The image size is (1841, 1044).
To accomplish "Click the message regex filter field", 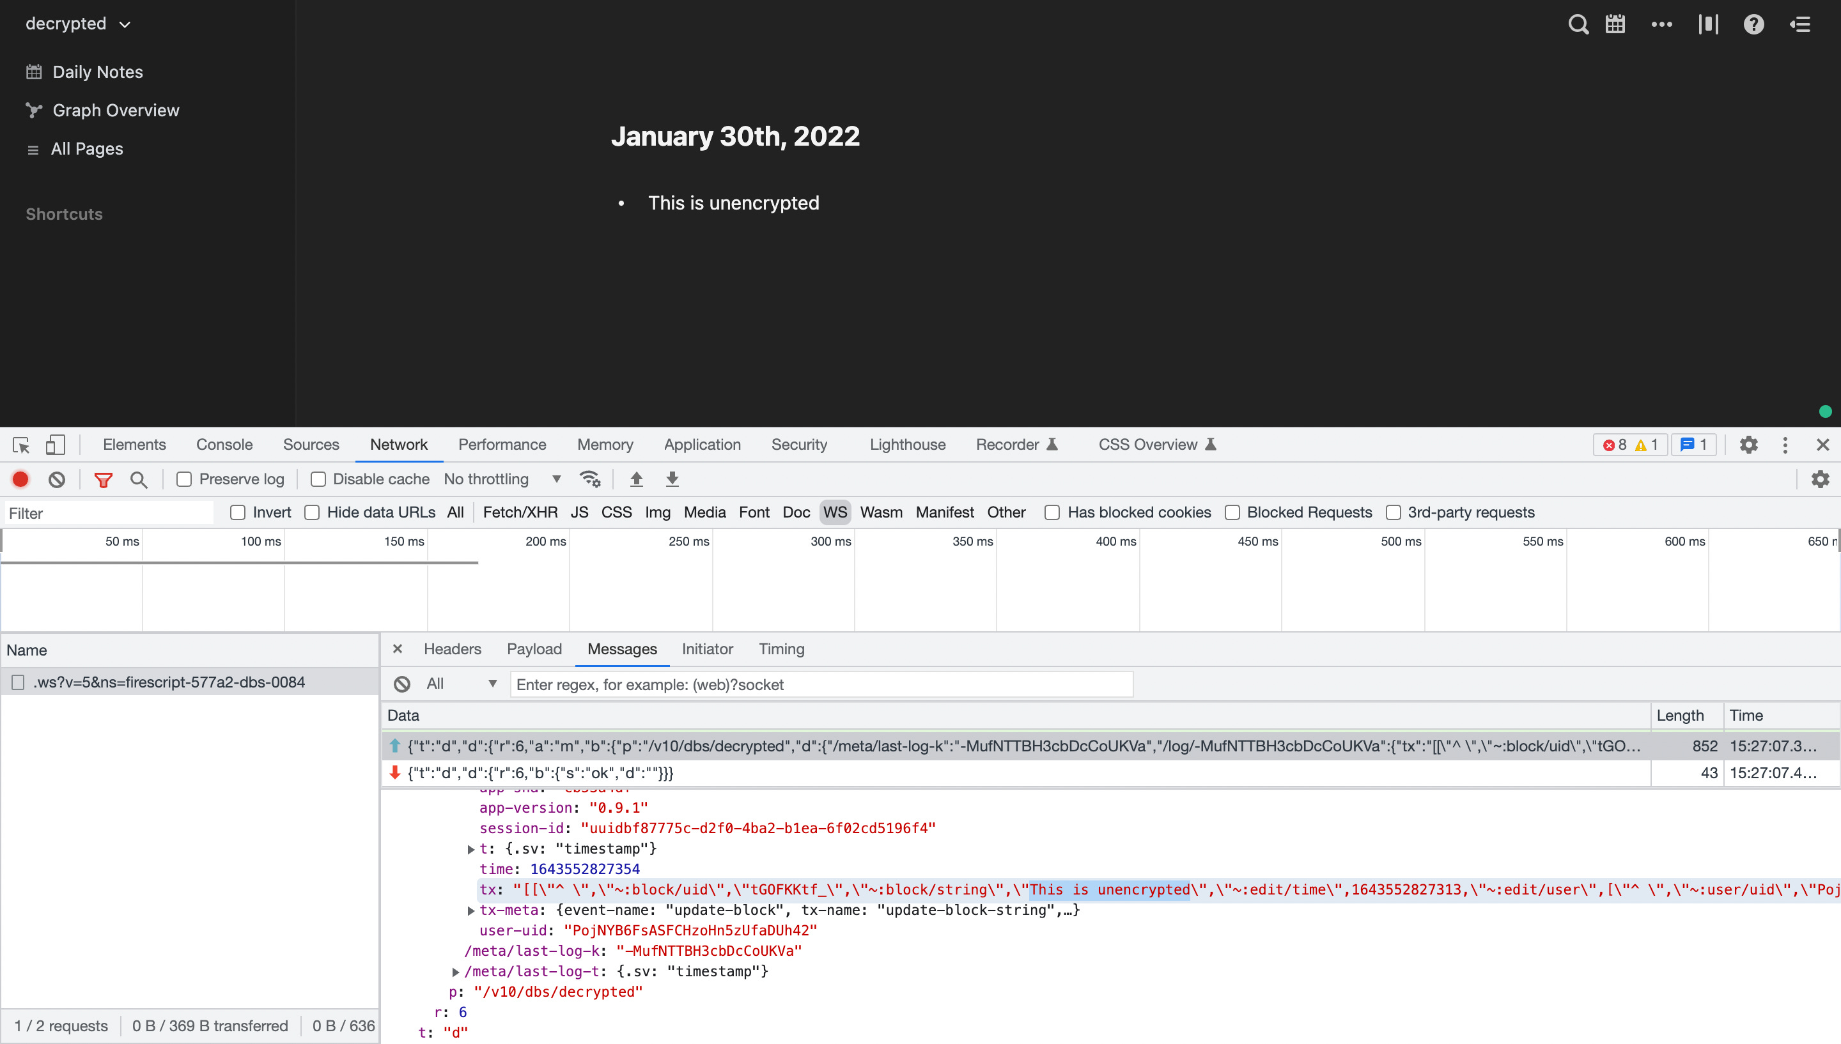I will [820, 684].
